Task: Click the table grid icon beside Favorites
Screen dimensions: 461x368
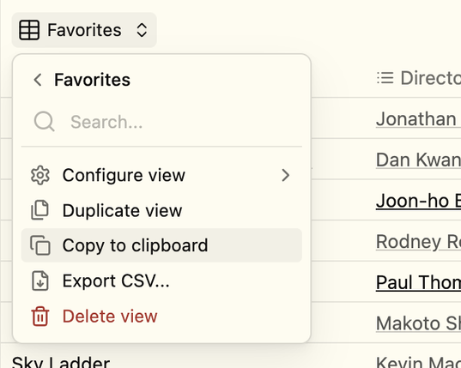Action: click(29, 30)
